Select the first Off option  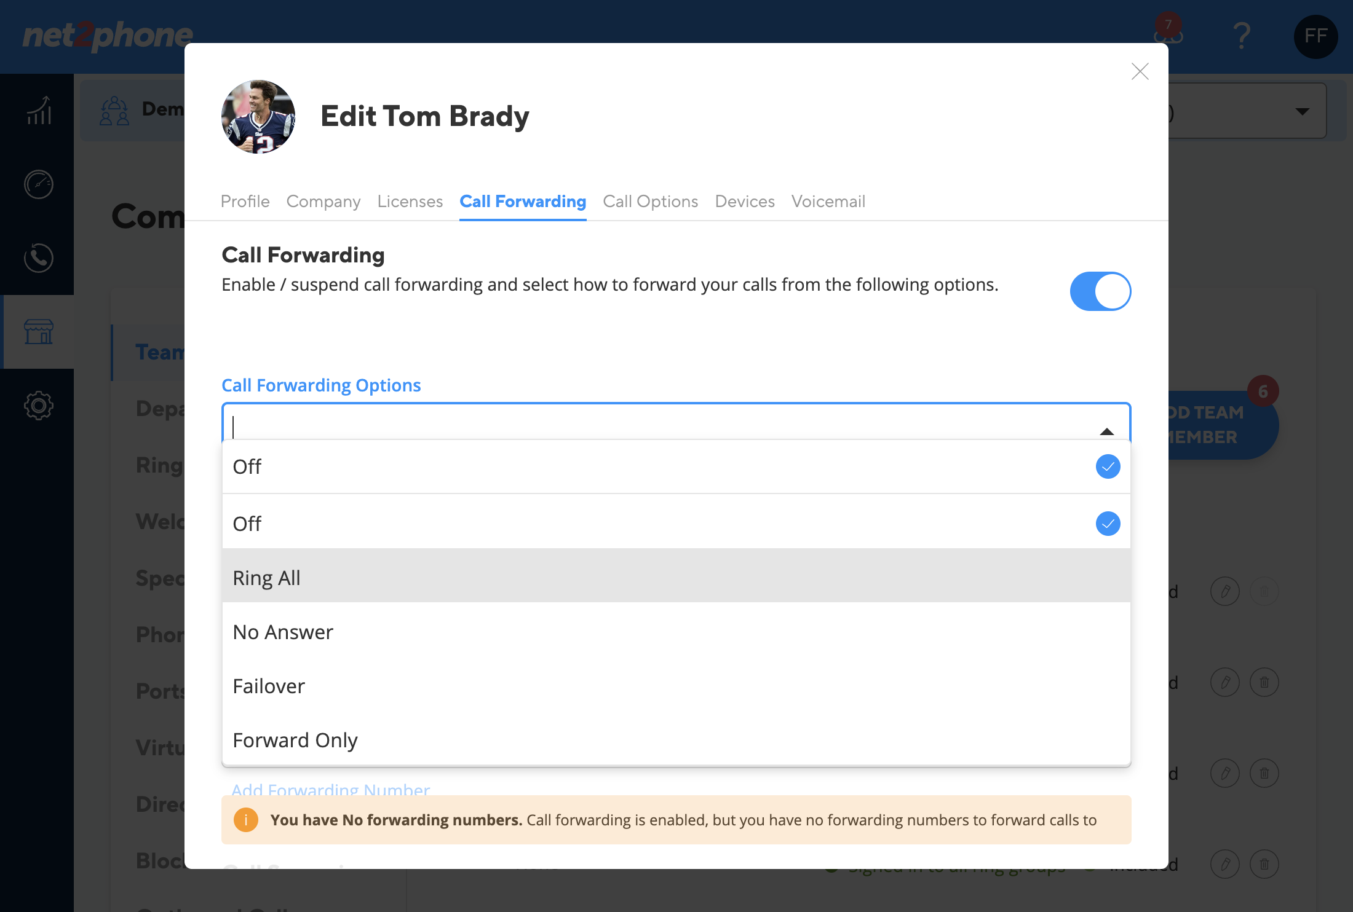coord(676,466)
